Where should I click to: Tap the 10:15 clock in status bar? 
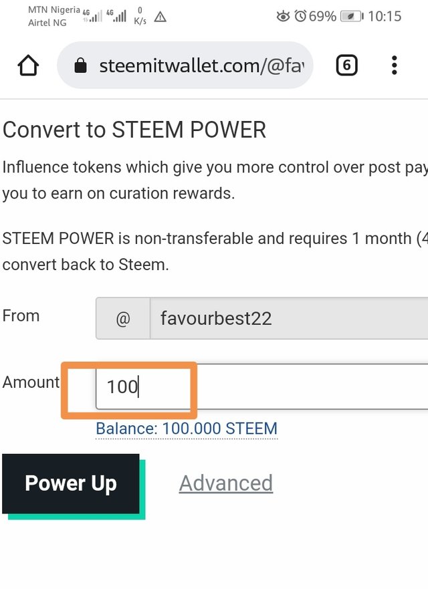coord(385,16)
